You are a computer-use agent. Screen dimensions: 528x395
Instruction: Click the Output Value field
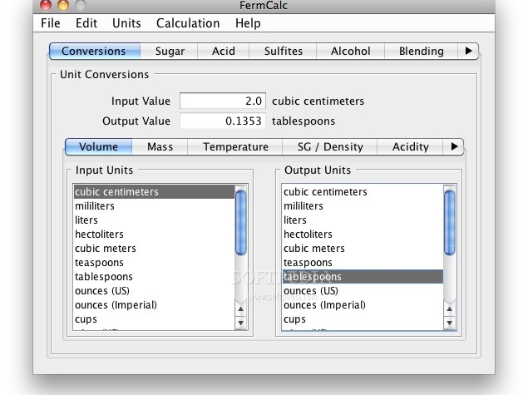[222, 121]
